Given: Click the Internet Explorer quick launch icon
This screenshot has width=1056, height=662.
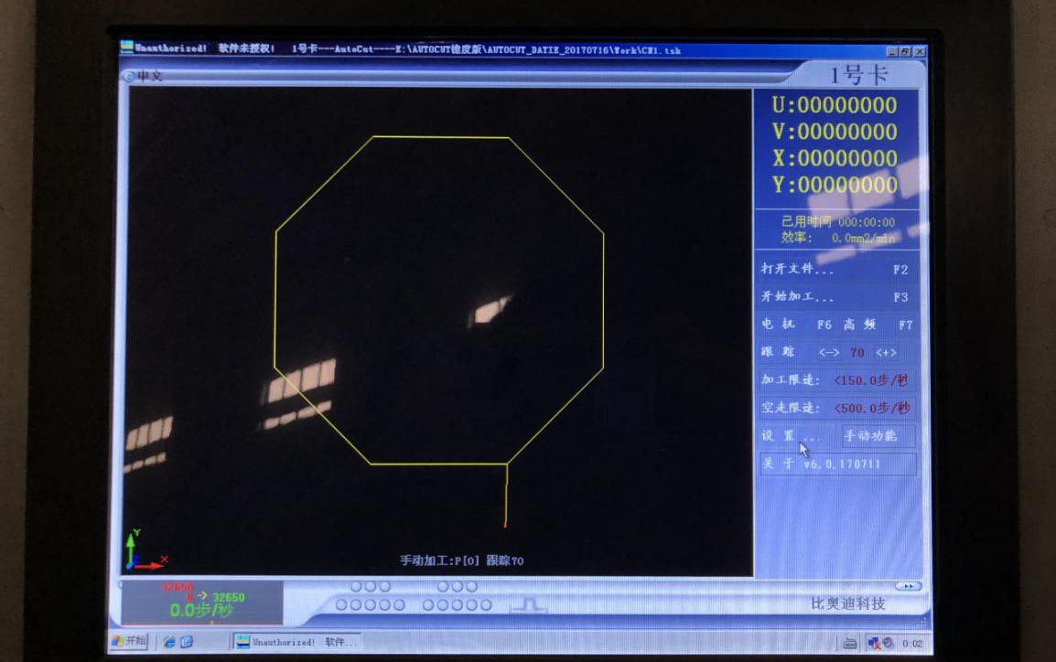Looking at the screenshot, I should pos(169,642).
